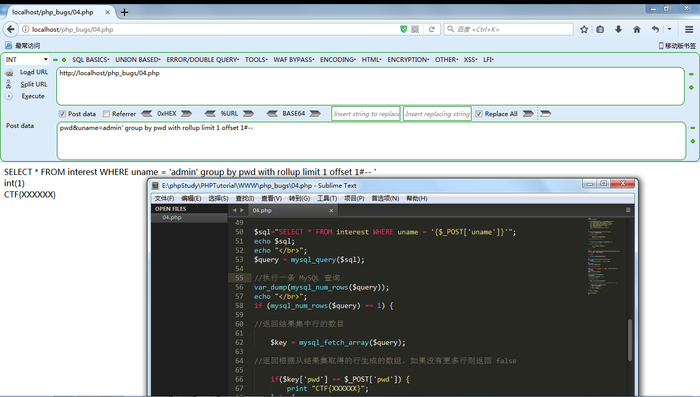Toggle the Replace All checkbox
The height and width of the screenshot is (397, 700).
pyautogui.click(x=479, y=114)
